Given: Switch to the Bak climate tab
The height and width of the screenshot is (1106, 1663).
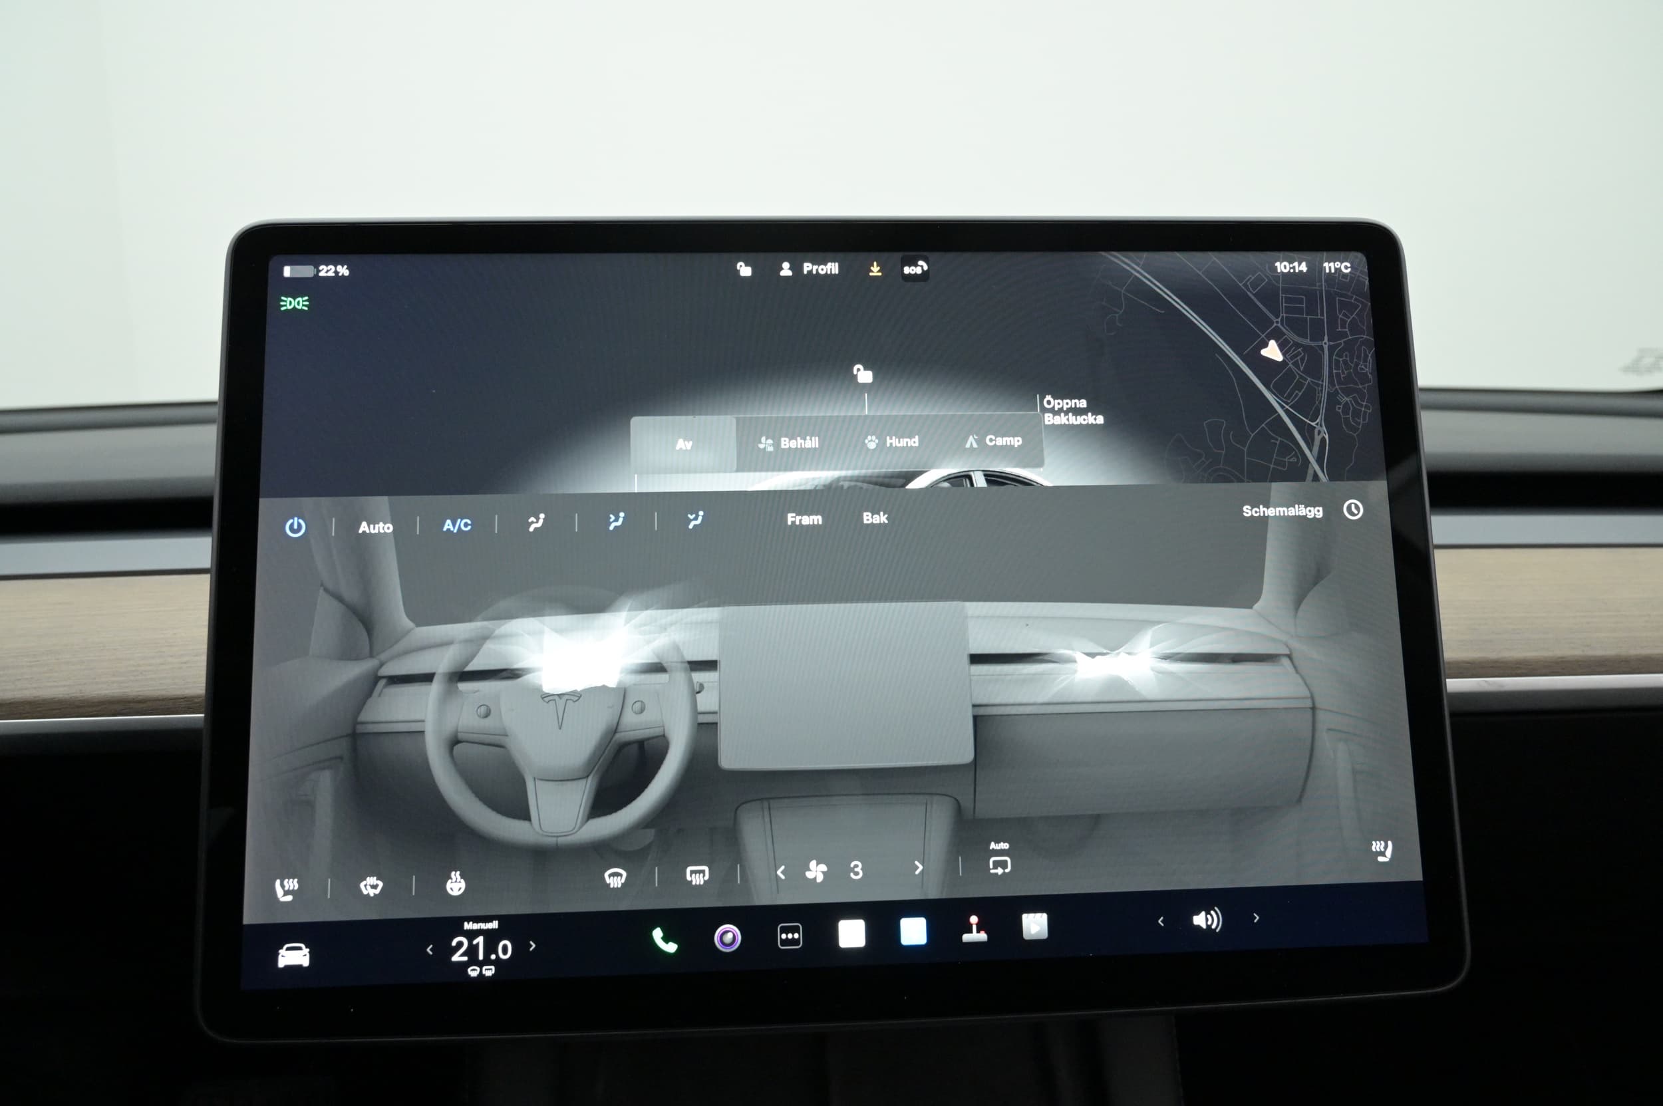Looking at the screenshot, I should 875,517.
